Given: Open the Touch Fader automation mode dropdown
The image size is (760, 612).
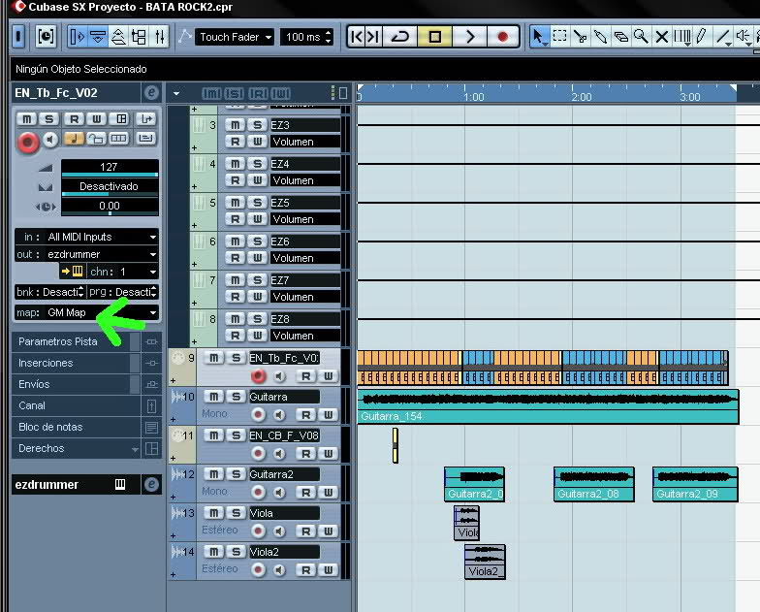Looking at the screenshot, I should pos(234,37).
